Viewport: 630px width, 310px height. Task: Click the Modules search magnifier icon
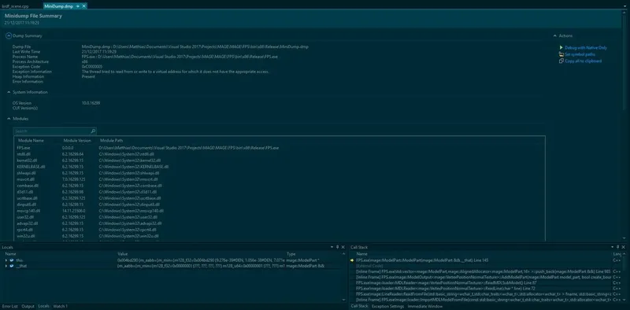coord(93,131)
